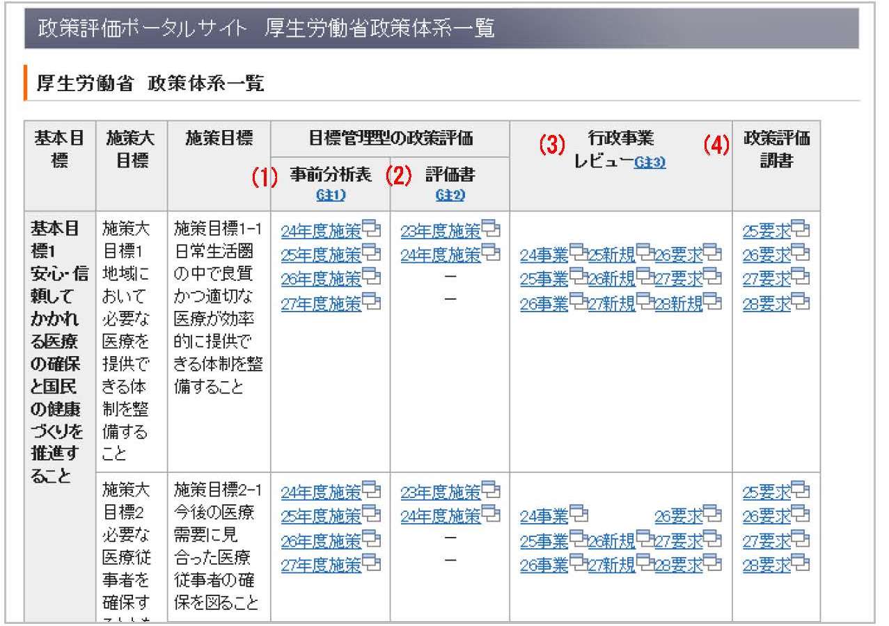Click the 施策目標1-1 日常生活圏 cell text
The width and height of the screenshot is (889, 626).
click(x=219, y=307)
